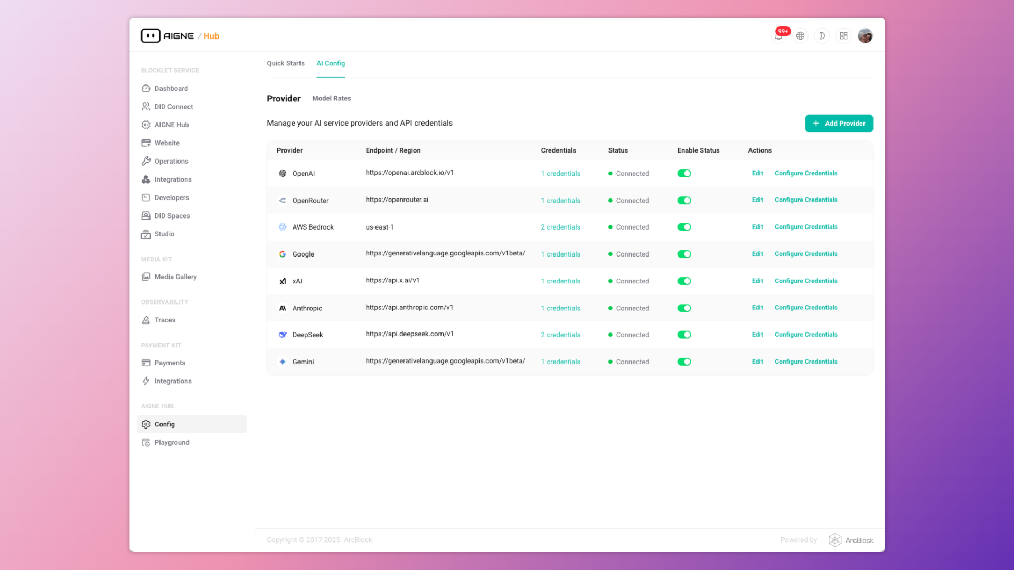Disable the OpenAI provider toggle
Screen dimensions: 1014x570
point(684,173)
